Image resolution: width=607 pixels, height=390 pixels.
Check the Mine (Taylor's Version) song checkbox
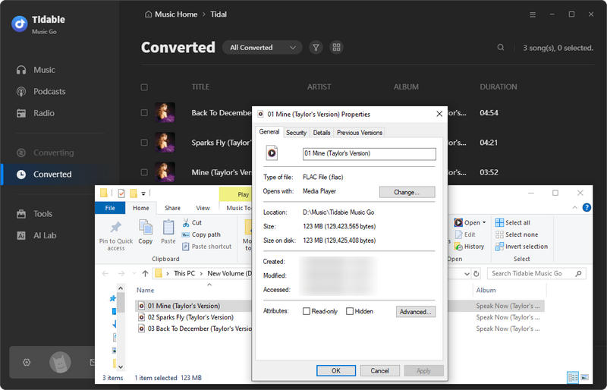pos(144,172)
